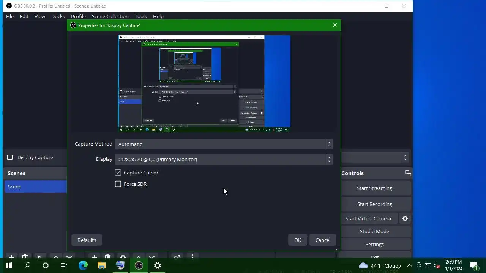Screen dimensions: 486x273
Task: Click the 44°F Cloudy weather widget
Action: click(380, 265)
